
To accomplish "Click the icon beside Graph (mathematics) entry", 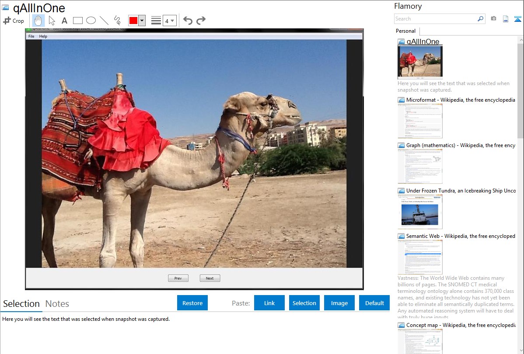I will (401, 145).
